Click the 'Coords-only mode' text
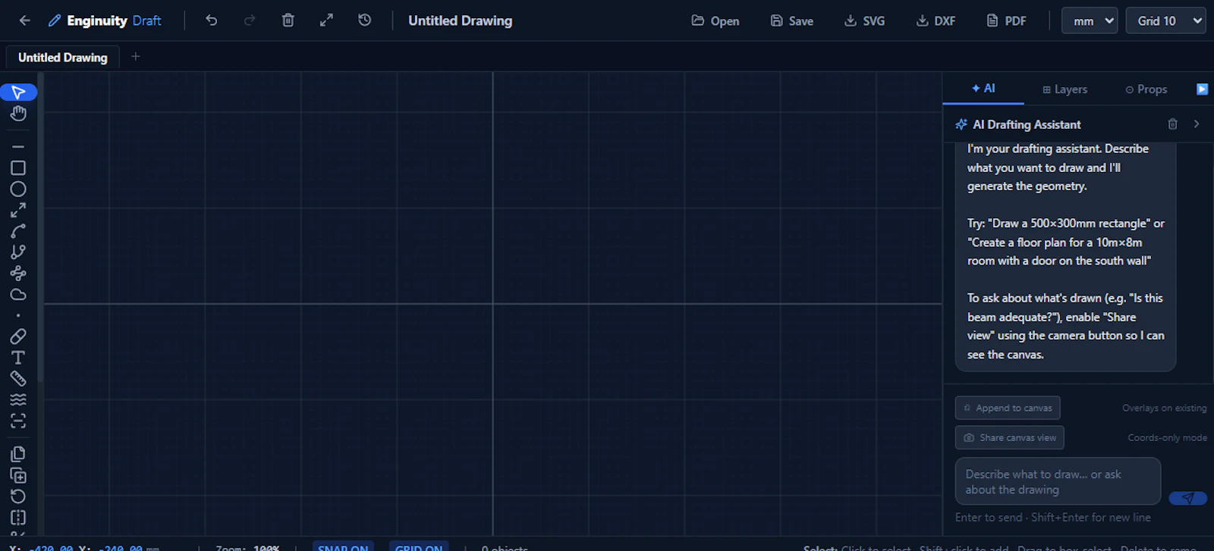The width and height of the screenshot is (1214, 551). 1167,437
